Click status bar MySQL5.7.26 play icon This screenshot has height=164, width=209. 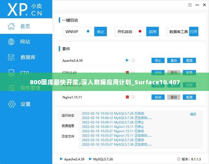click(x=90, y=159)
